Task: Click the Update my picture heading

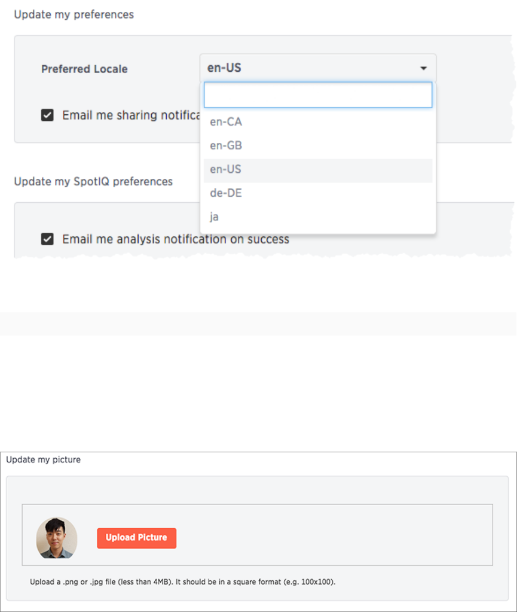Action: click(43, 460)
